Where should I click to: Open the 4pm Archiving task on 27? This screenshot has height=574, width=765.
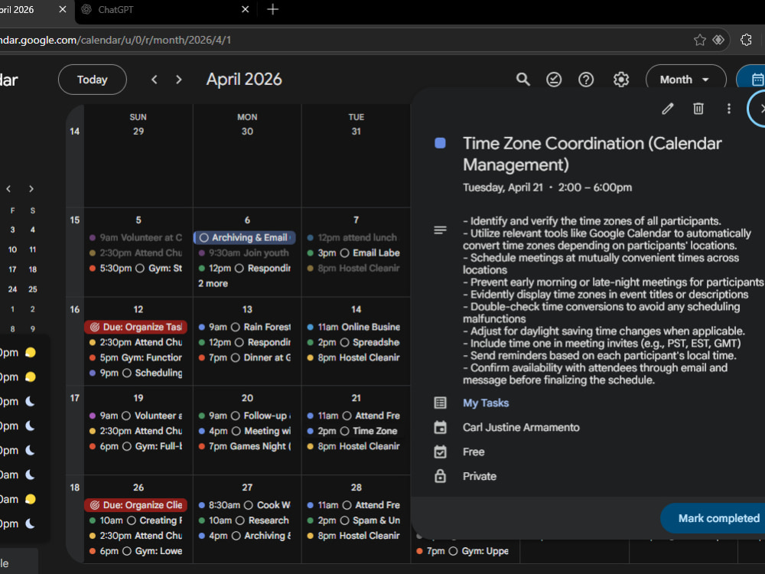click(245, 536)
